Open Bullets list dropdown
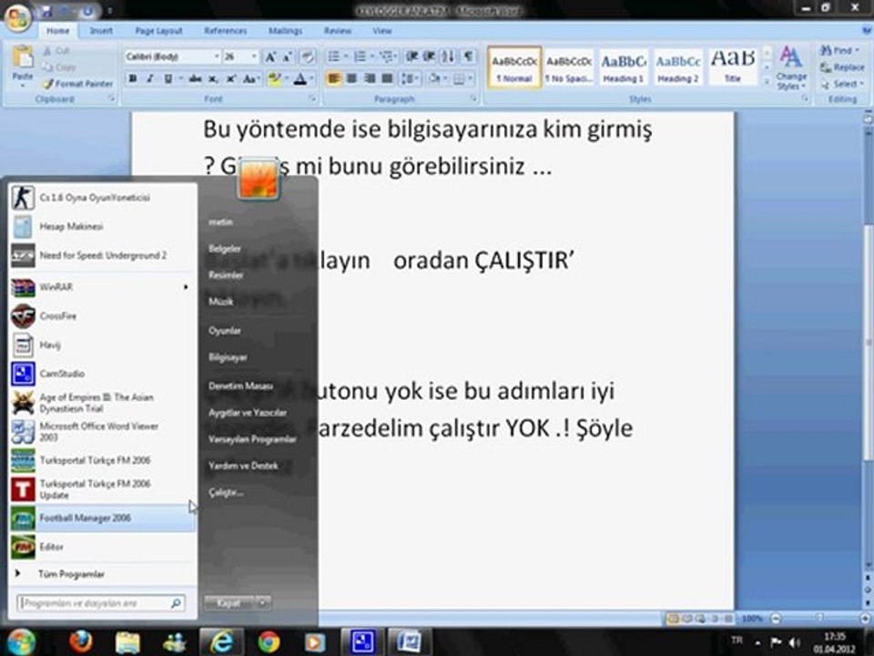The width and height of the screenshot is (874, 656). coord(346,56)
